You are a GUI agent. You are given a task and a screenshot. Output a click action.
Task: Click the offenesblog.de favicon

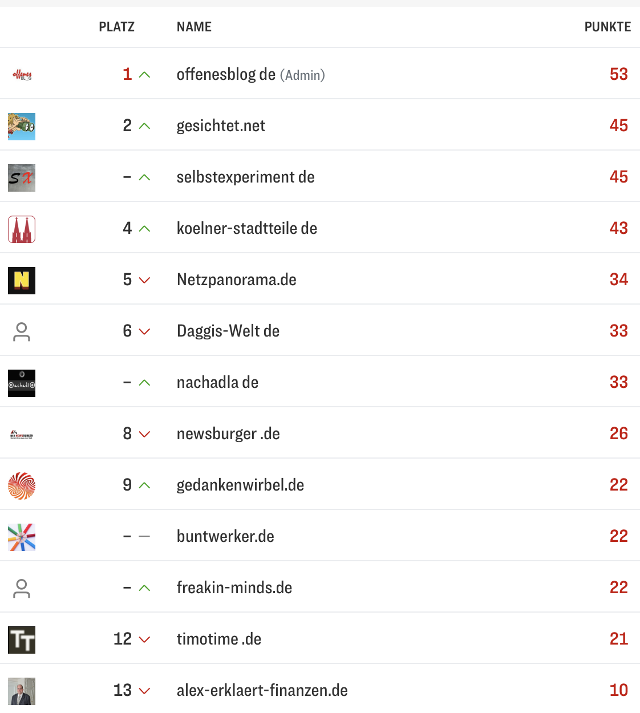[21, 75]
